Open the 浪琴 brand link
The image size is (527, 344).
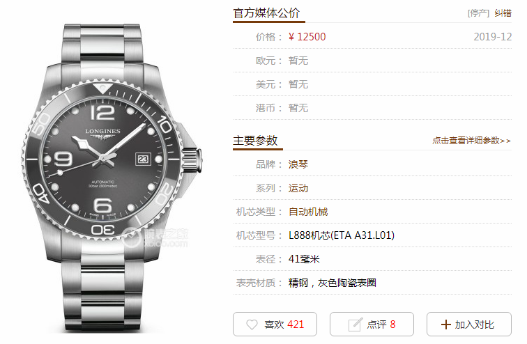tap(298, 164)
